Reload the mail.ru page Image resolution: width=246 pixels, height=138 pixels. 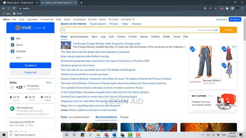[x=14, y=8]
